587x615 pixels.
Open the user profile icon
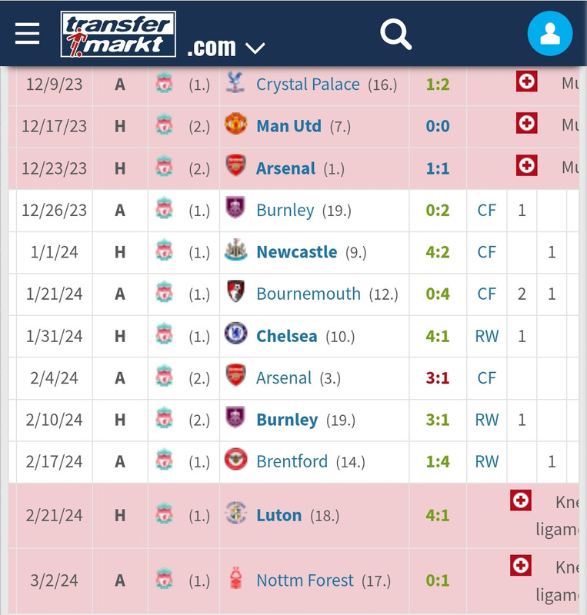[550, 33]
